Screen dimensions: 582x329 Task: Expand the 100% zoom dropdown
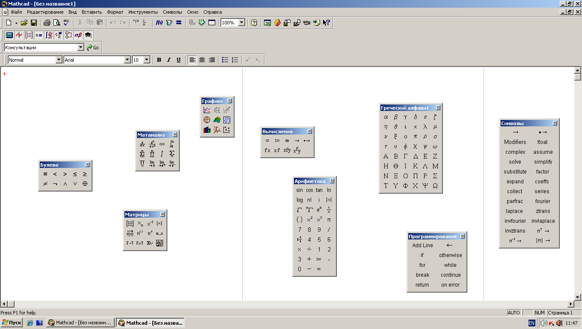coord(242,23)
